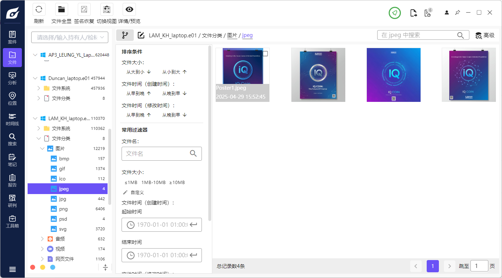The width and height of the screenshot is (502, 278).
Task: Open the 位置 sidebar section
Action: (12, 99)
